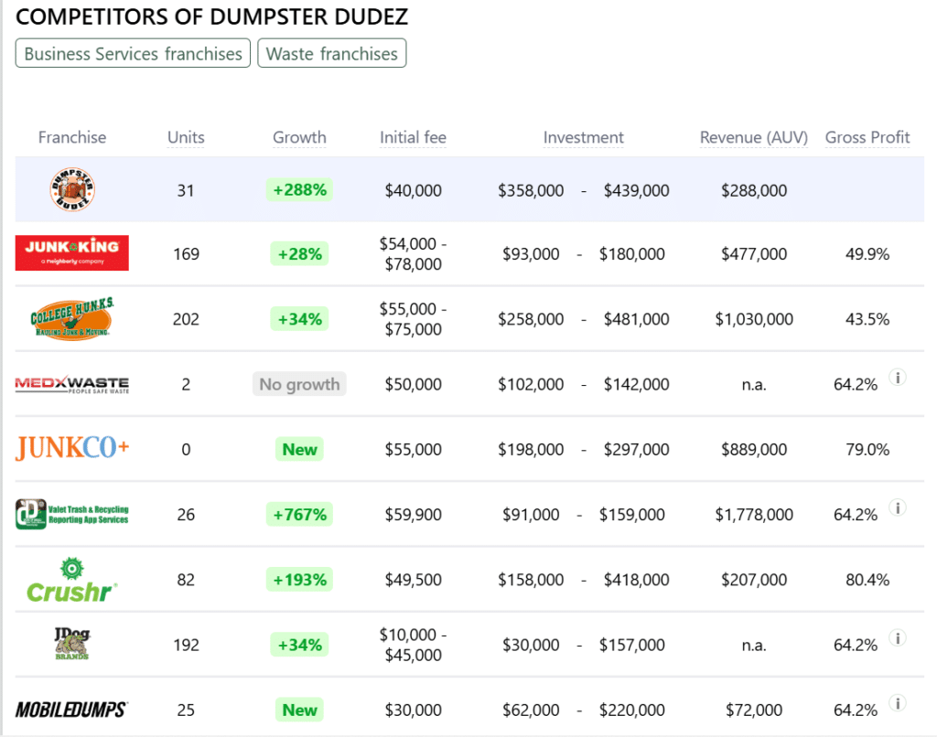Click the Gross Profit column header
This screenshot has height=737, width=937.
867,137
